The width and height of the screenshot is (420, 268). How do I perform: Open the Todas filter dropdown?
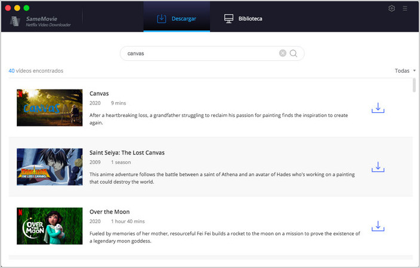point(405,71)
